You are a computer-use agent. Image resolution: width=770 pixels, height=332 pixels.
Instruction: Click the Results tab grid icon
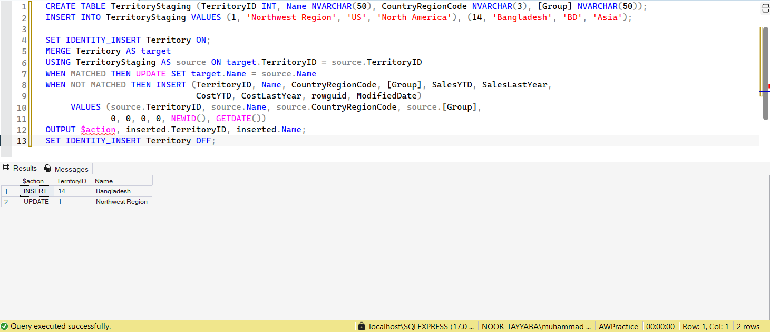coord(6,168)
